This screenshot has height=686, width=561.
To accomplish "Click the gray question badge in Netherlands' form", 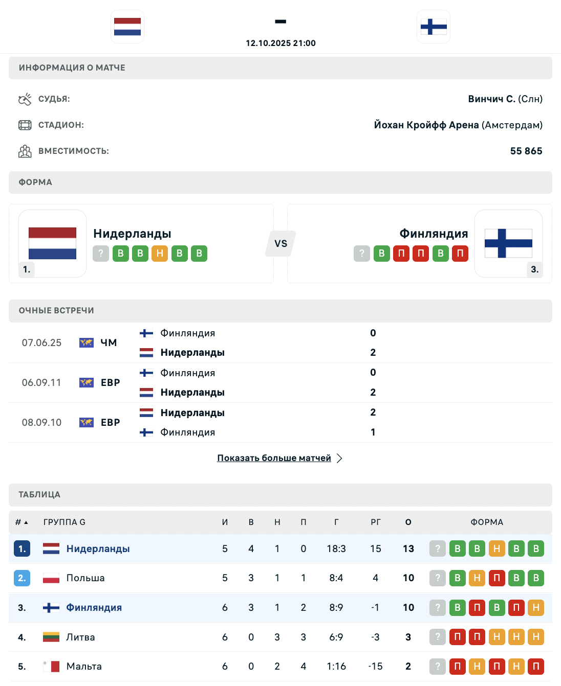I will click(101, 254).
